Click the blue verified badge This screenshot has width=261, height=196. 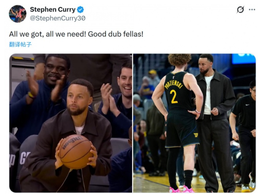(80, 9)
